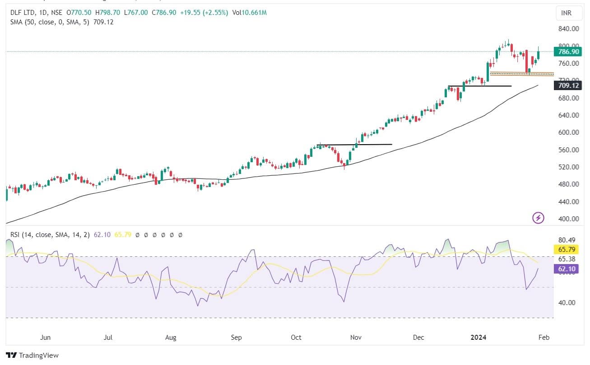Select the green 786.90 current price label
Viewport: 590px width, 365px height.
click(x=569, y=52)
